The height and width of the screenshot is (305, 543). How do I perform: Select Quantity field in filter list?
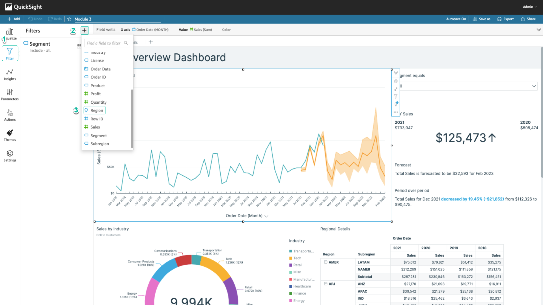pyautogui.click(x=98, y=102)
